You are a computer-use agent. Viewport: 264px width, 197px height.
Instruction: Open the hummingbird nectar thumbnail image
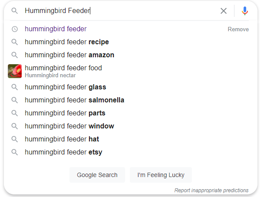(x=15, y=71)
